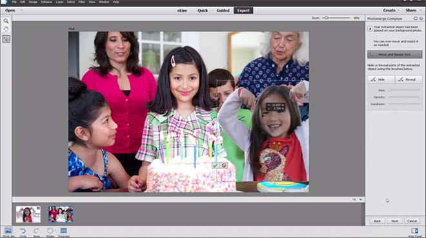Viewport: 426px width, 238px height.
Task: Click the Photoshop Elements app logo
Action: [x=4, y=2]
